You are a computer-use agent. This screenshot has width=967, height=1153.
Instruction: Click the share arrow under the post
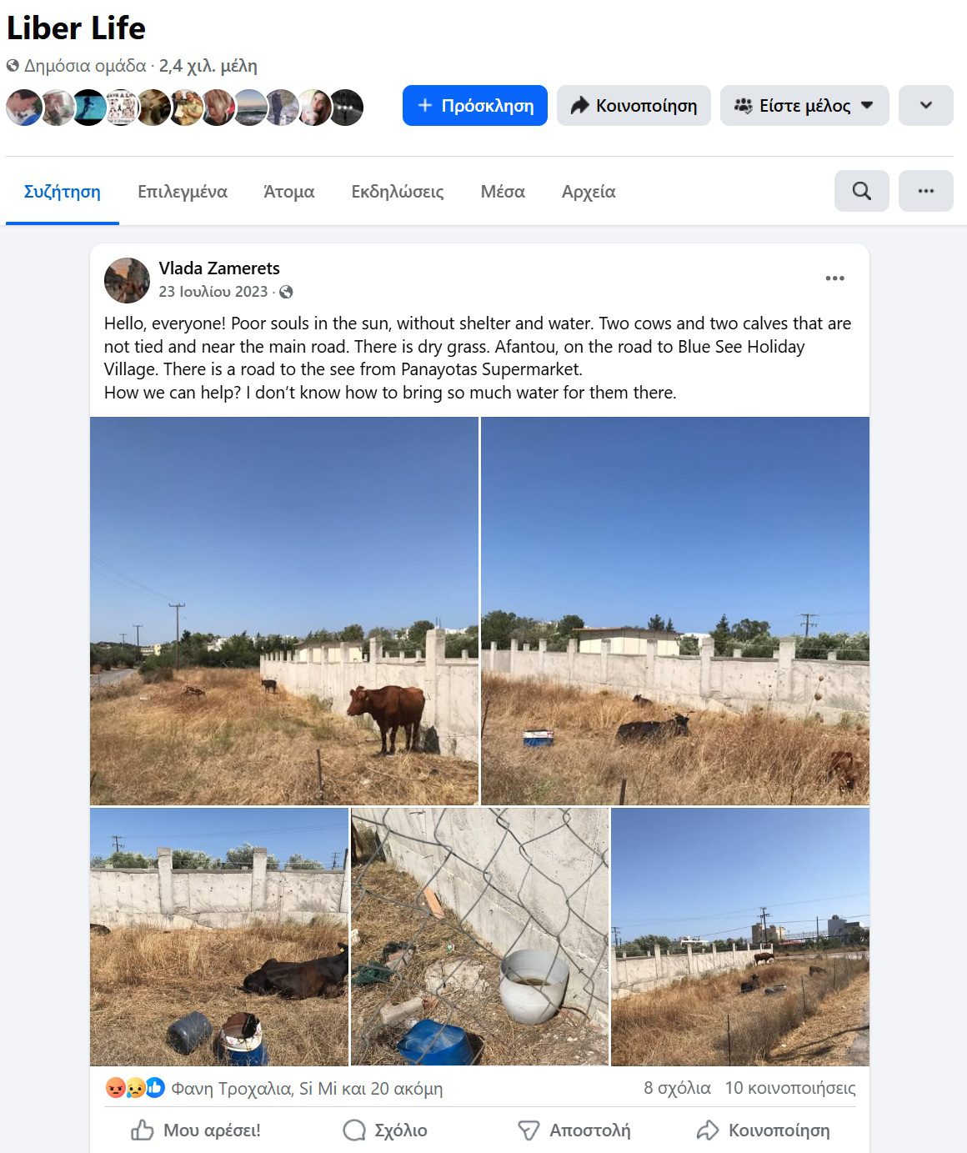[708, 1130]
